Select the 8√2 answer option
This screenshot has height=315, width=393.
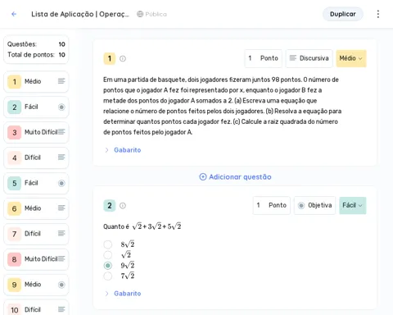108,244
